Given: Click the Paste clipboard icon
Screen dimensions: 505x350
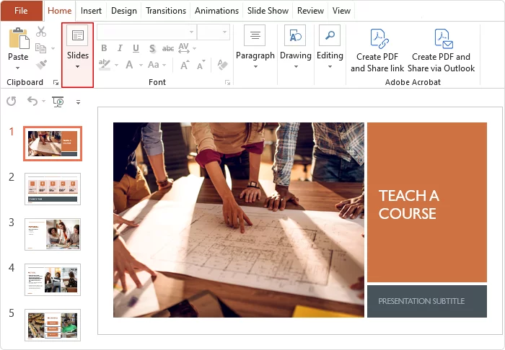Looking at the screenshot, I should tap(19, 38).
